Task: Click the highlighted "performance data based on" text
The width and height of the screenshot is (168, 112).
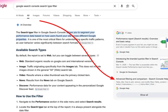Action: tap(31, 36)
